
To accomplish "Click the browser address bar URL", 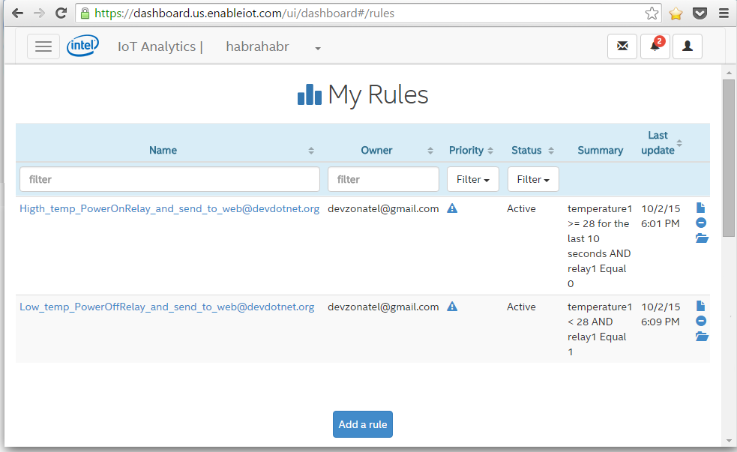I will [244, 13].
